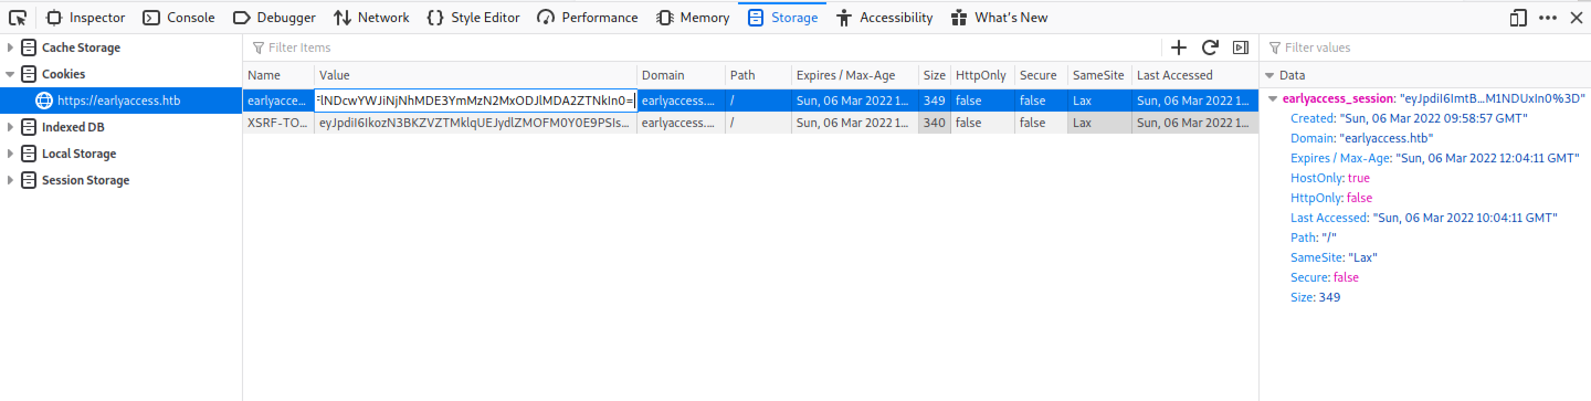This screenshot has width=1591, height=401.
Task: Open the Accessibility tab
Action: click(884, 18)
